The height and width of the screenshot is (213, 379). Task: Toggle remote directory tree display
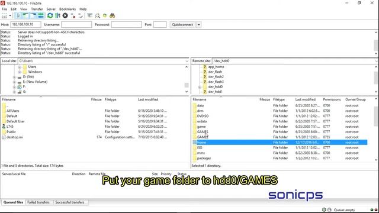pyautogui.click(x=33, y=16)
